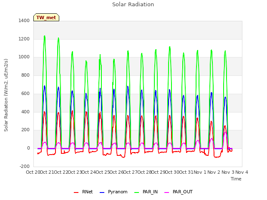Viewport: 267px width, 200px height.
Task: Click the Nov 4 x-axis tick label
Action: click(x=242, y=172)
